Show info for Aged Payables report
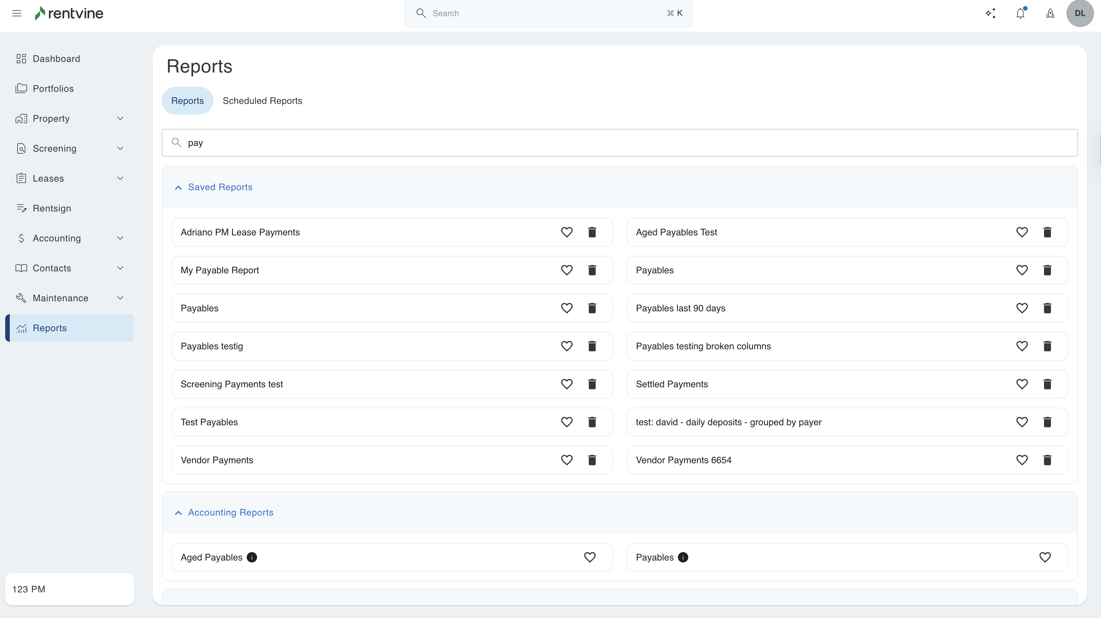Viewport: 1101px width, 618px height. pos(252,557)
